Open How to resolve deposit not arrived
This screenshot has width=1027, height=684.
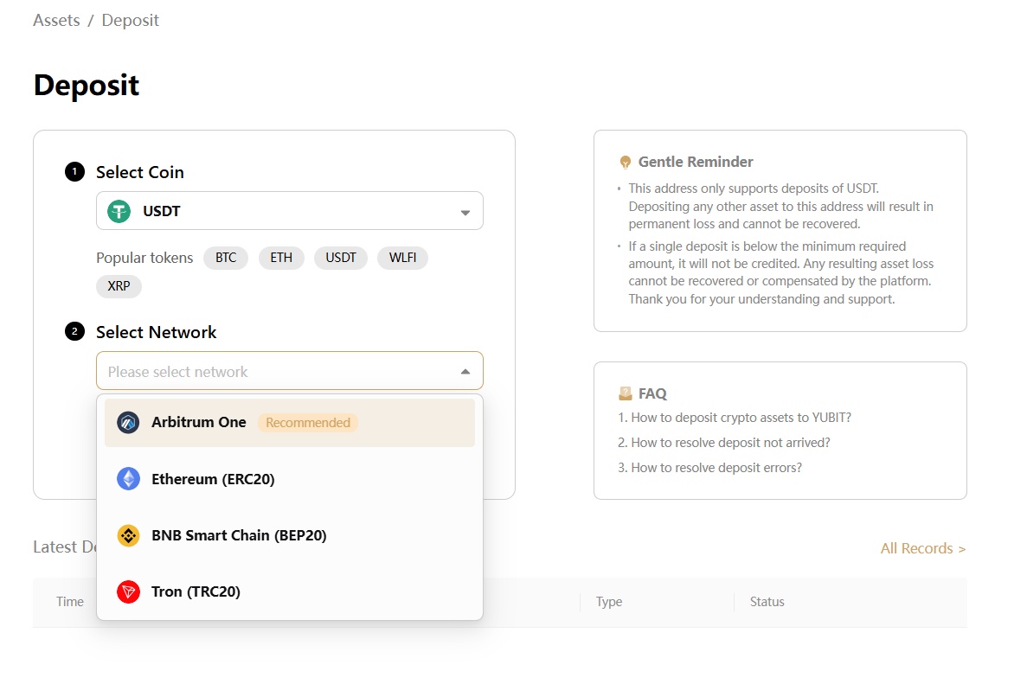(x=724, y=443)
